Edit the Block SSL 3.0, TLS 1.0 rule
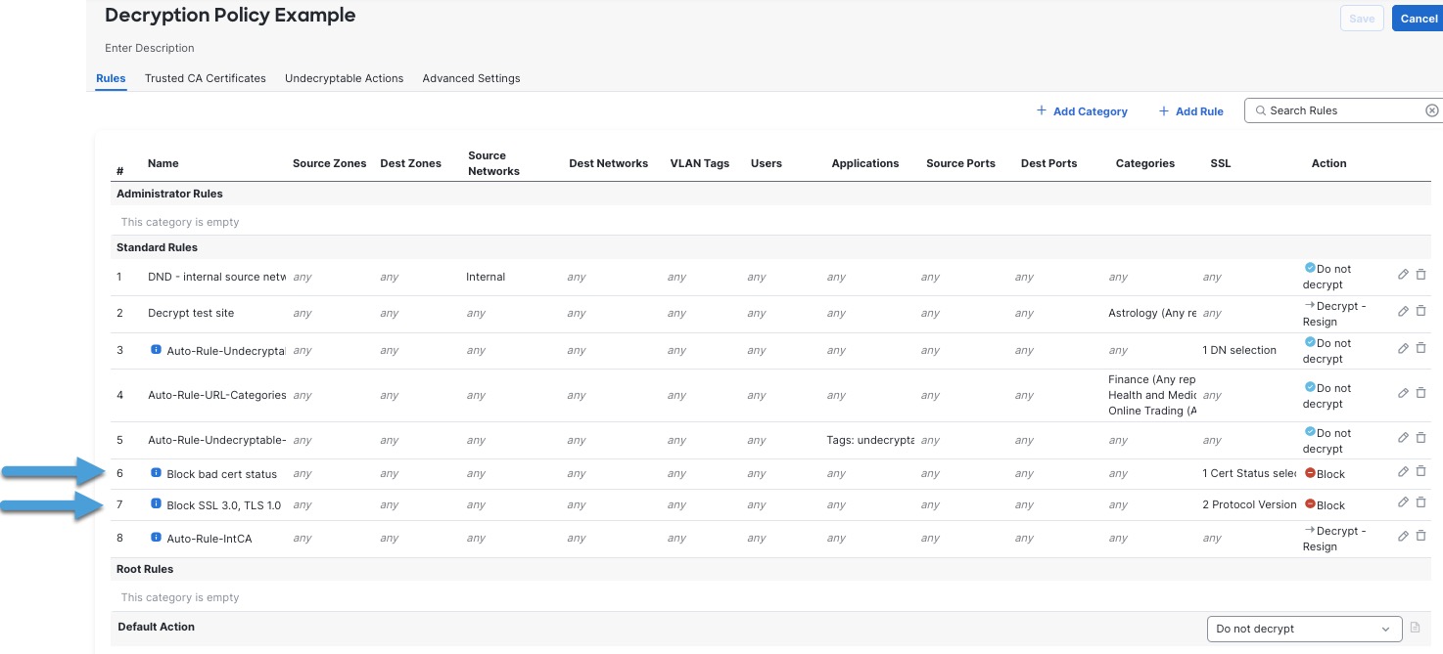The height and width of the screenshot is (654, 1443). tap(1403, 502)
